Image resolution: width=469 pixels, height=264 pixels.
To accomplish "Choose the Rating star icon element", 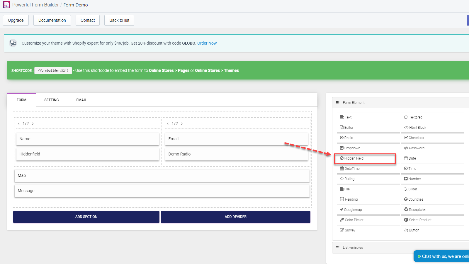I will pos(342,179).
